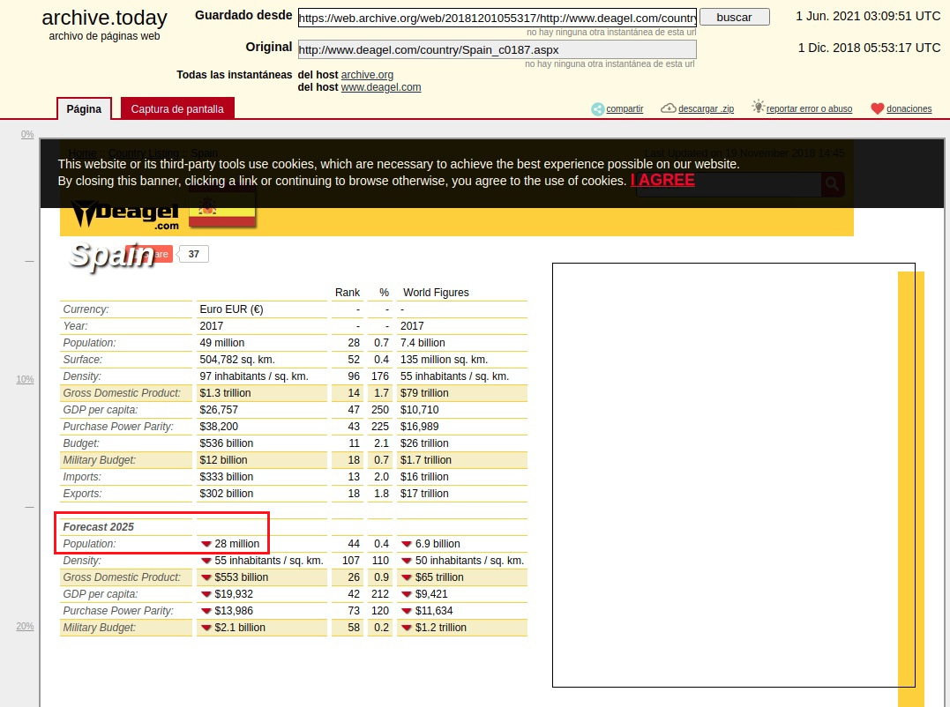Jump to the 20% page position marker

tap(25, 627)
